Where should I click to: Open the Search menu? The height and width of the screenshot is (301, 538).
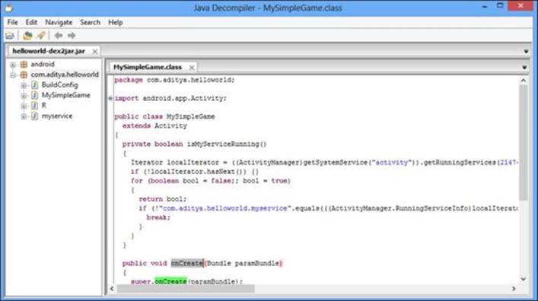[90, 22]
